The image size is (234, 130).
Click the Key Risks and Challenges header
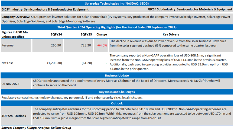pos(117,92)
